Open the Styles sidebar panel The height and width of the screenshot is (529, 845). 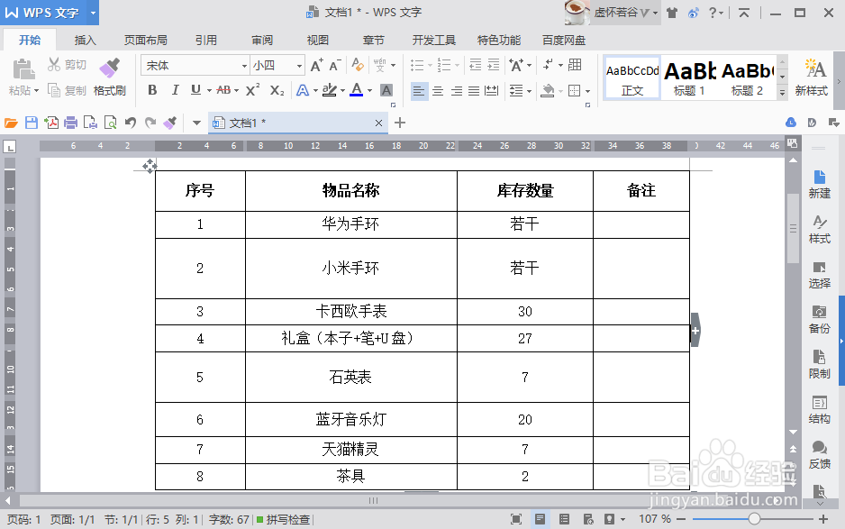(819, 229)
